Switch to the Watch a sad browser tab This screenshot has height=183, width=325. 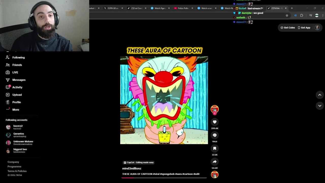pyautogui.click(x=207, y=8)
